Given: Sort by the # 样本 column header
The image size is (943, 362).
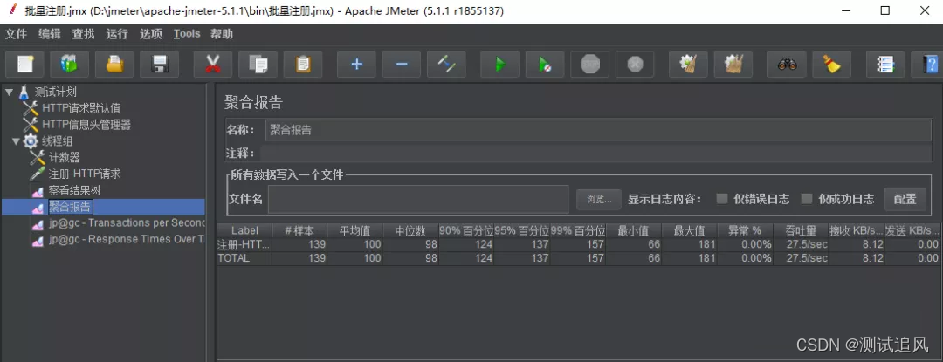Looking at the screenshot, I should click(x=299, y=230).
